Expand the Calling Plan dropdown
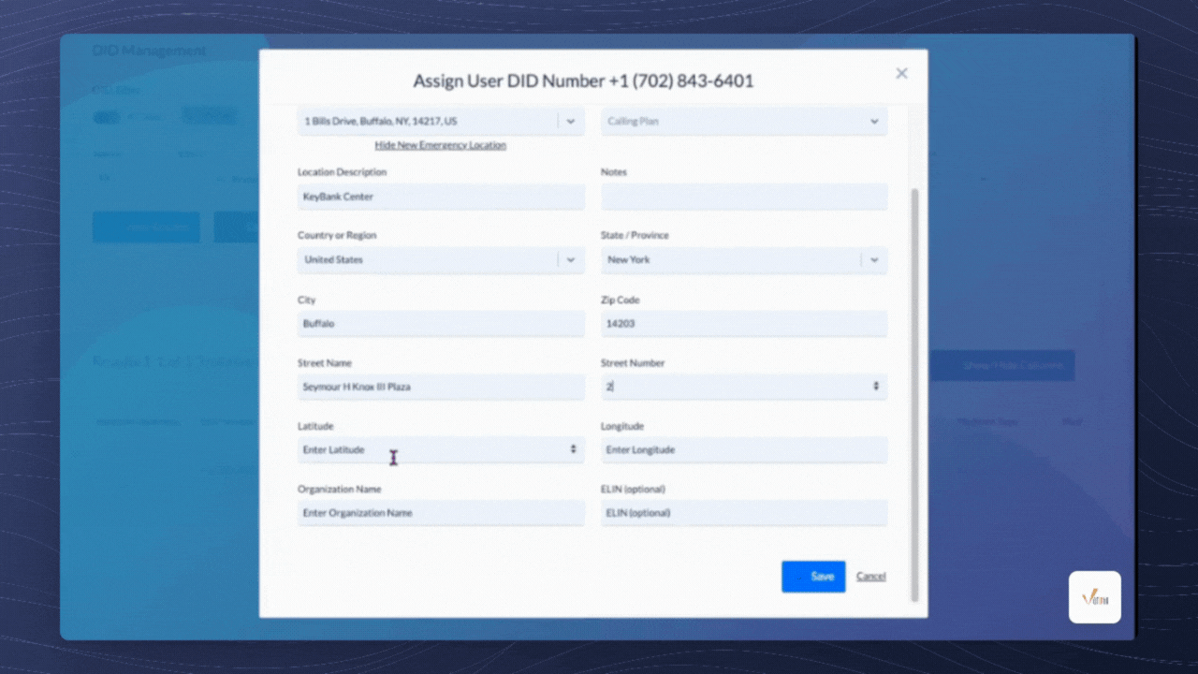Image resolution: width=1198 pixels, height=674 pixels. 873,122
